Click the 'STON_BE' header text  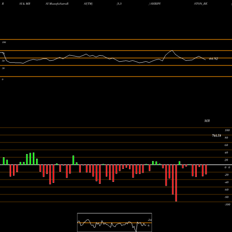click(x=201, y=4)
